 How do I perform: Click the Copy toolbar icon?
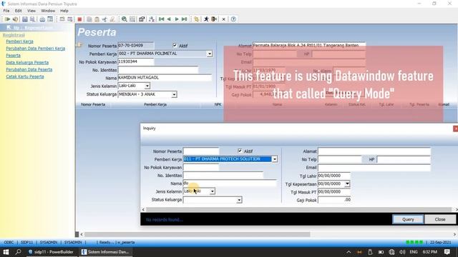pos(89,19)
